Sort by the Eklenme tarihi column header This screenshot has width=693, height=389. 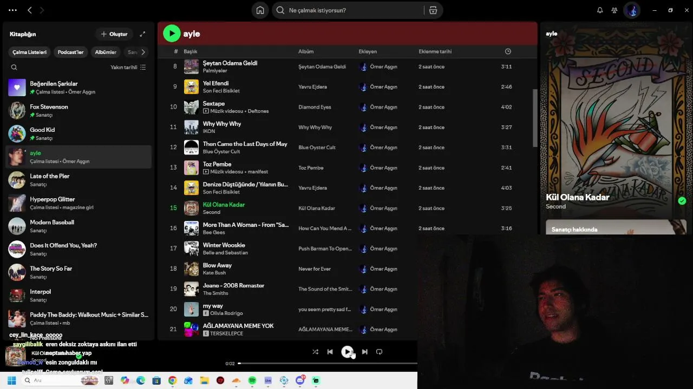[x=435, y=51]
